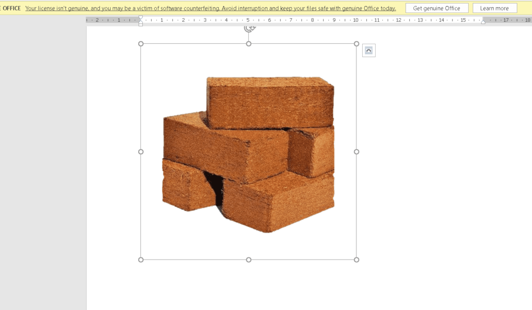This screenshot has height=310, width=532.
Task: Click the bottom-left corner resize handle
Action: 141,260
